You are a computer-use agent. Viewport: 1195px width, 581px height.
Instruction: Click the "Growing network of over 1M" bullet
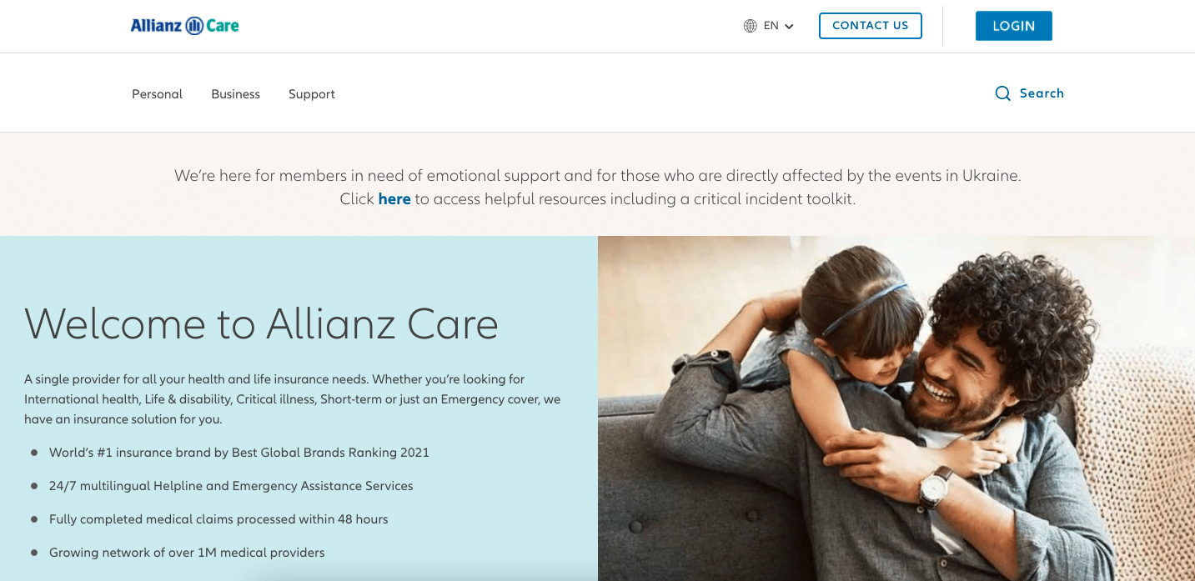[187, 553]
